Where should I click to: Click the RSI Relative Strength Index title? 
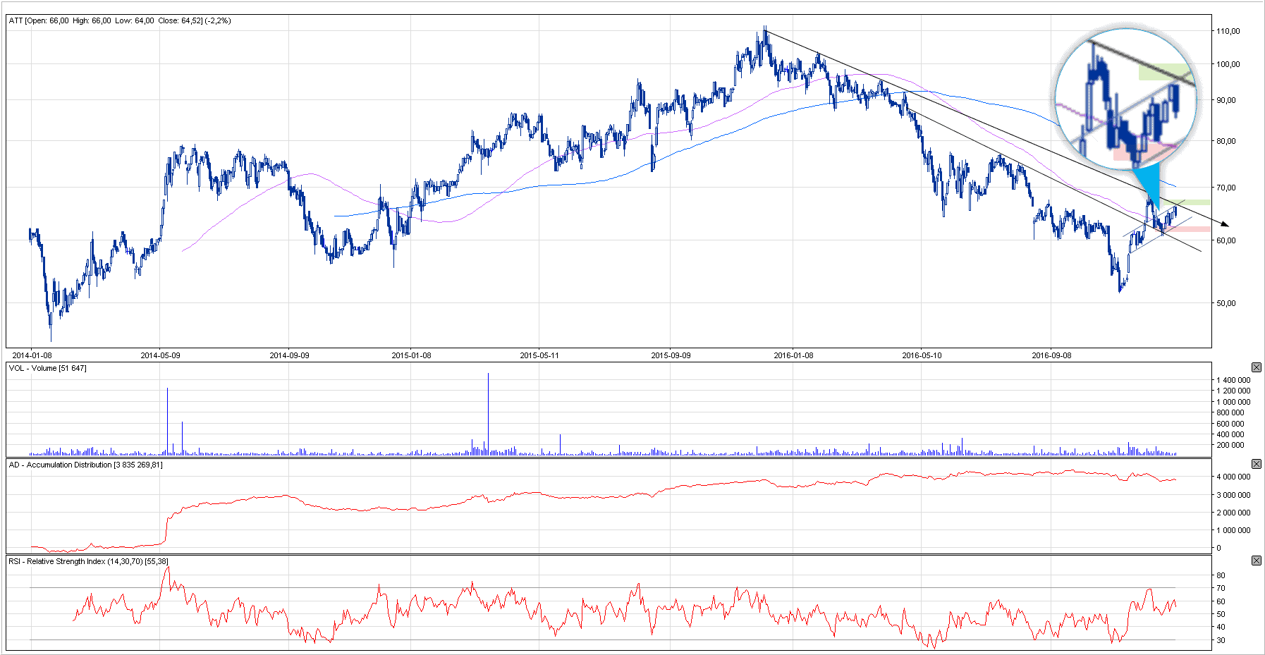pos(88,561)
